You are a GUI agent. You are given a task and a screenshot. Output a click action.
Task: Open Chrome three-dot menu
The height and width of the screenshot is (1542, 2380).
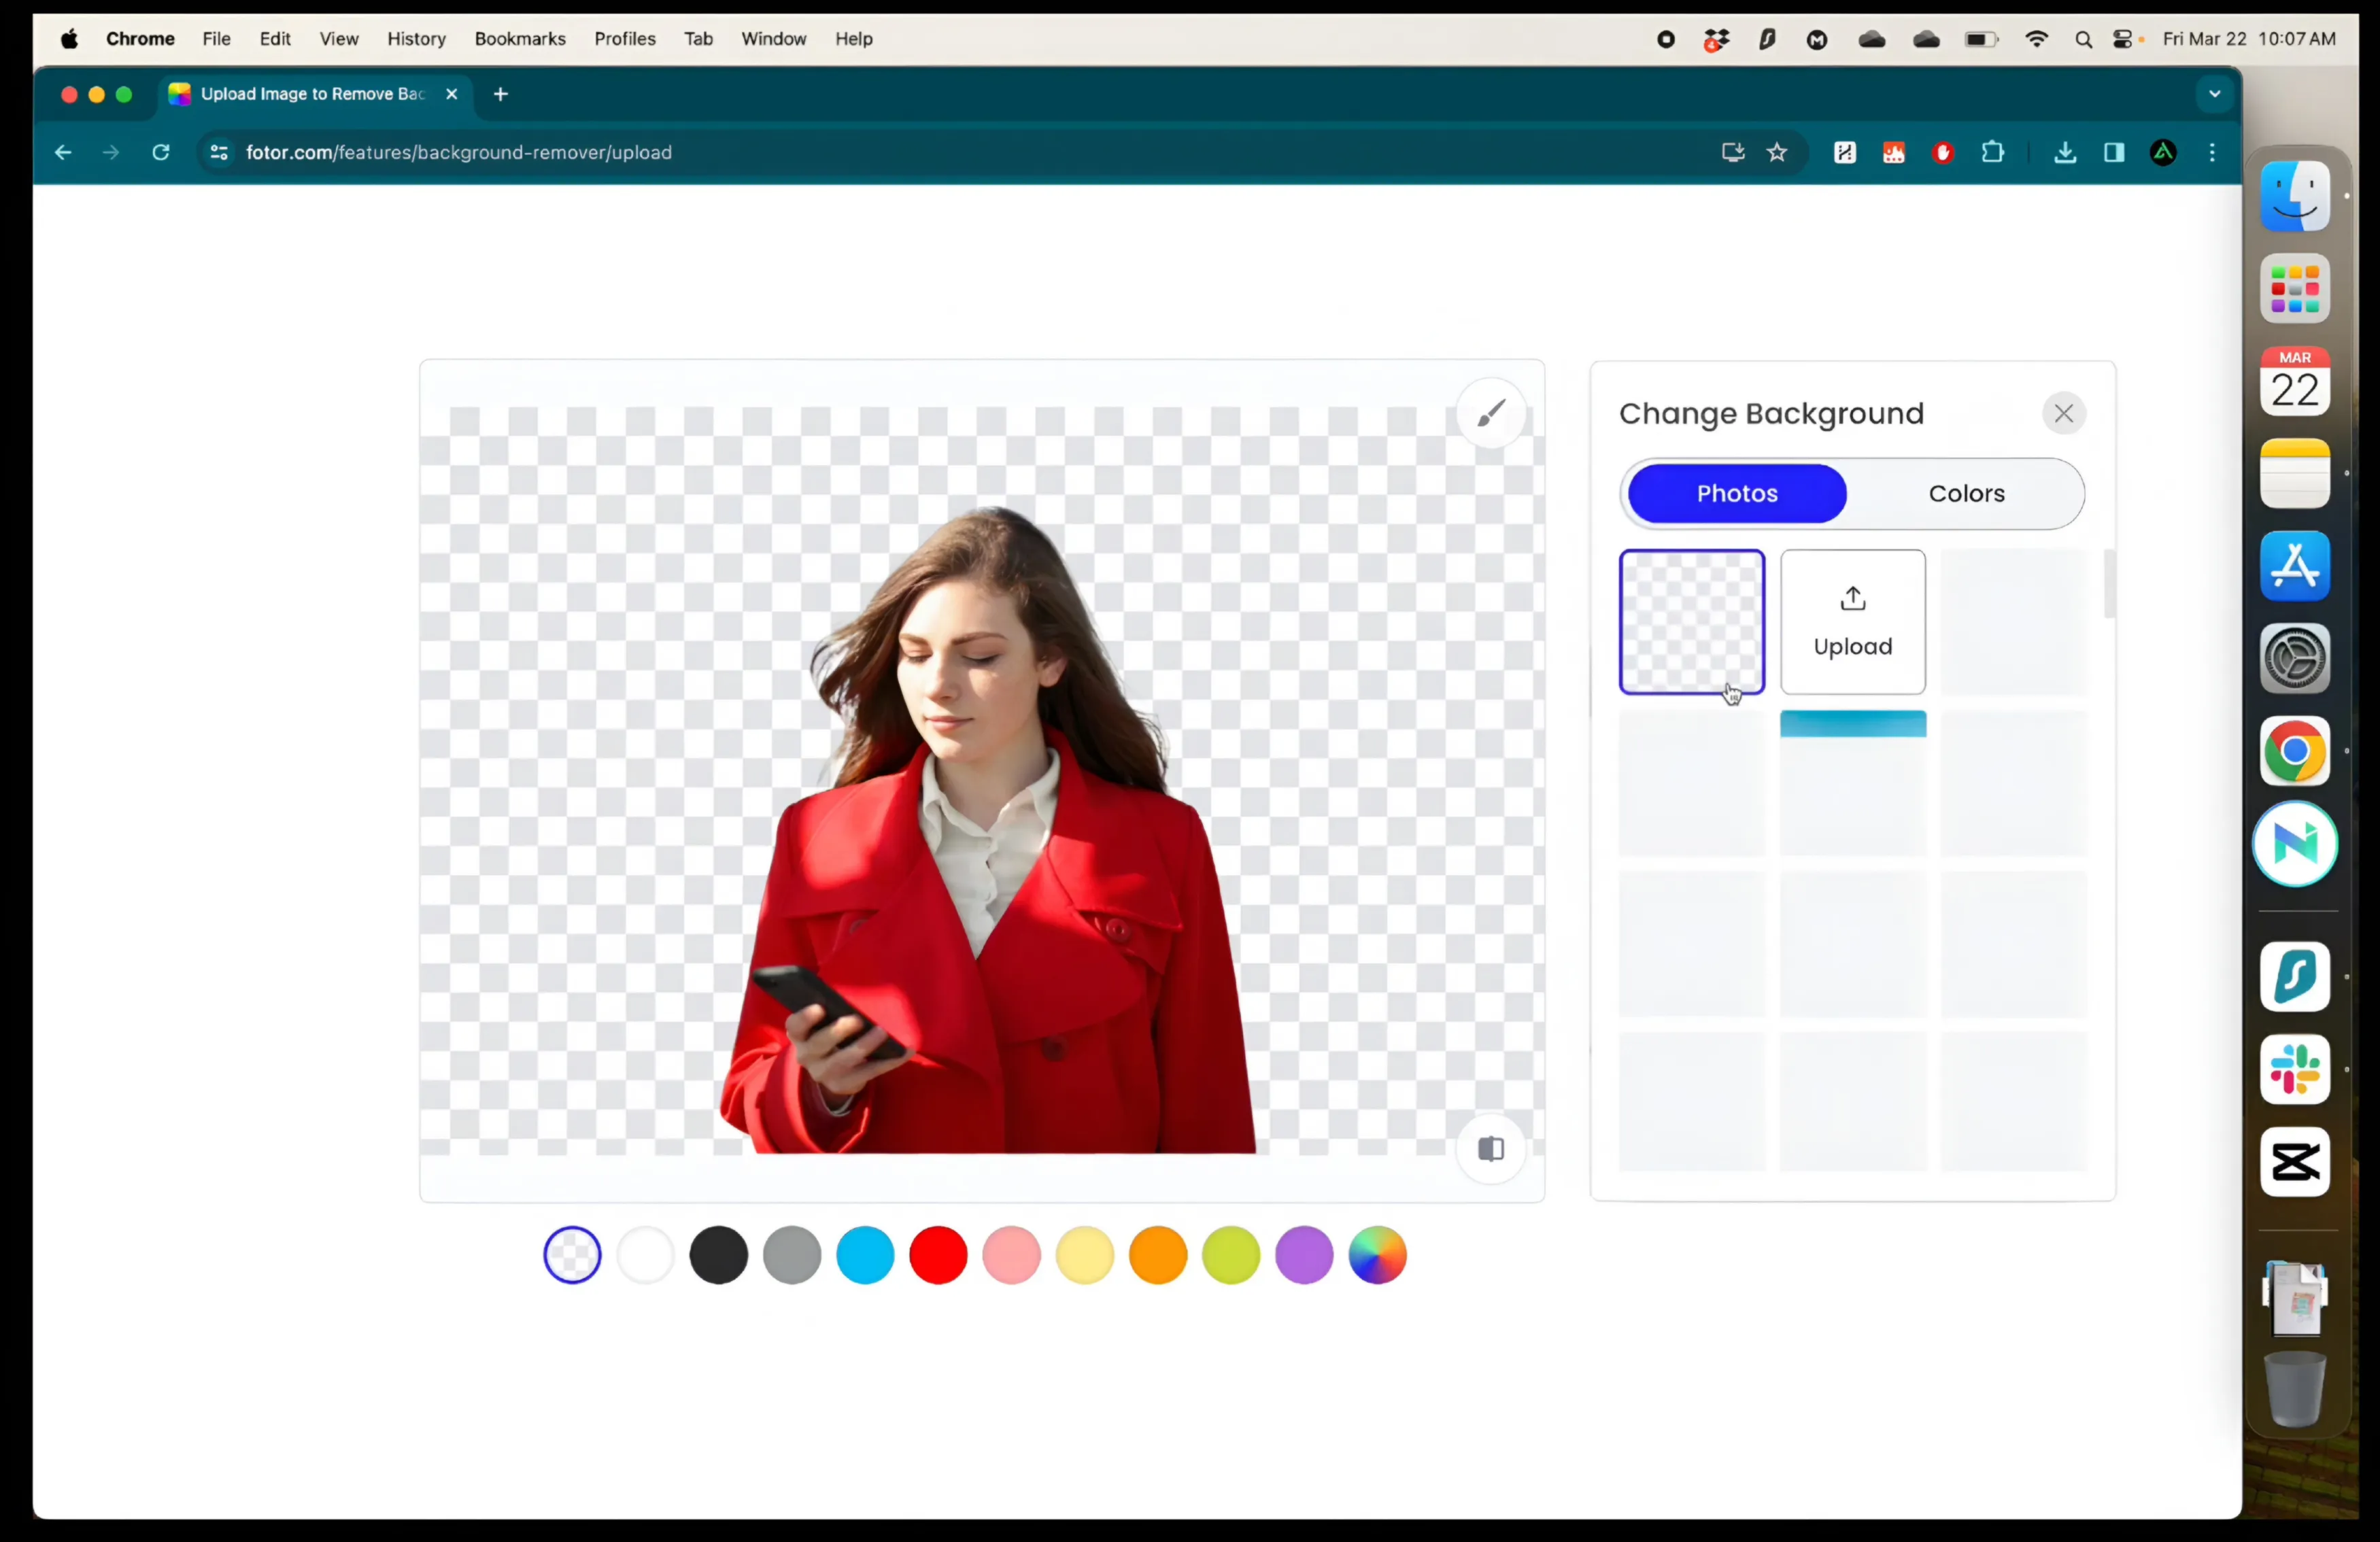[2211, 152]
